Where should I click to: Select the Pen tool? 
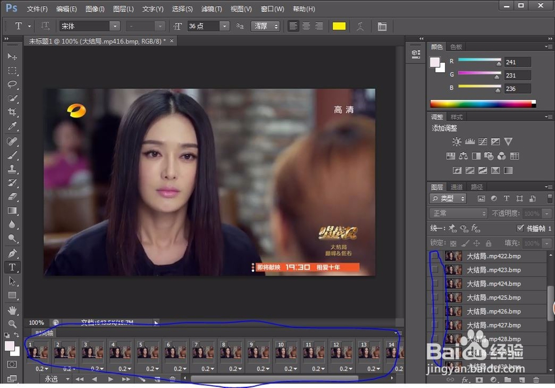pos(12,254)
